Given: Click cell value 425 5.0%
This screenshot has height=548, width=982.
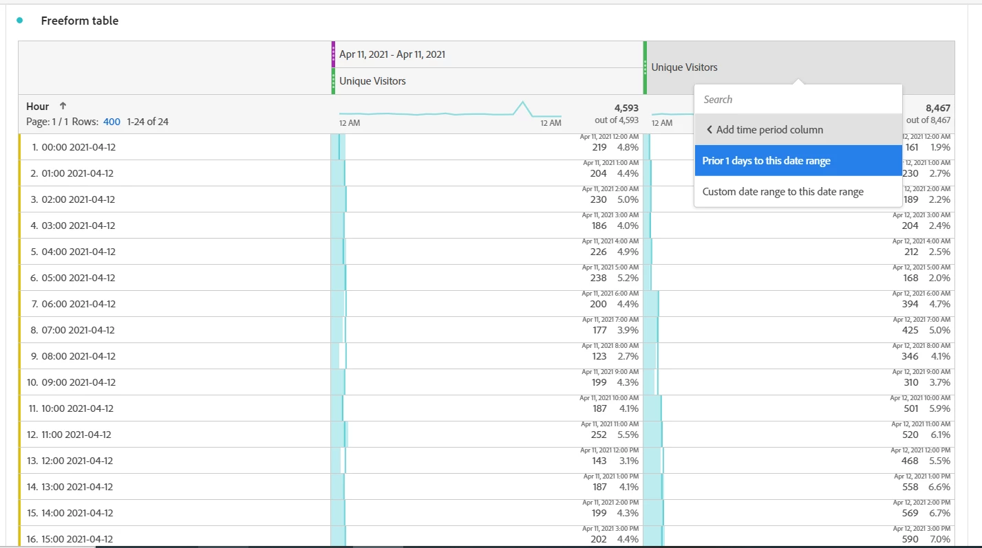Looking at the screenshot, I should tap(926, 330).
